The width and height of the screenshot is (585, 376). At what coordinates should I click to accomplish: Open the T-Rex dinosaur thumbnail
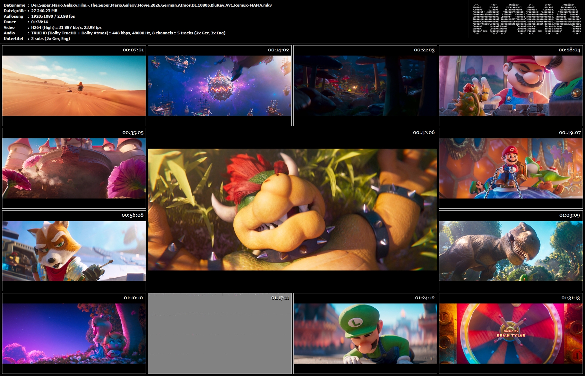(x=511, y=251)
